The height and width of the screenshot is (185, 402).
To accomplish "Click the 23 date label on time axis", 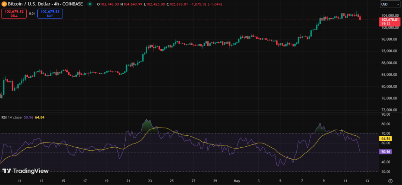I will pyautogui.click(x=150, y=181).
